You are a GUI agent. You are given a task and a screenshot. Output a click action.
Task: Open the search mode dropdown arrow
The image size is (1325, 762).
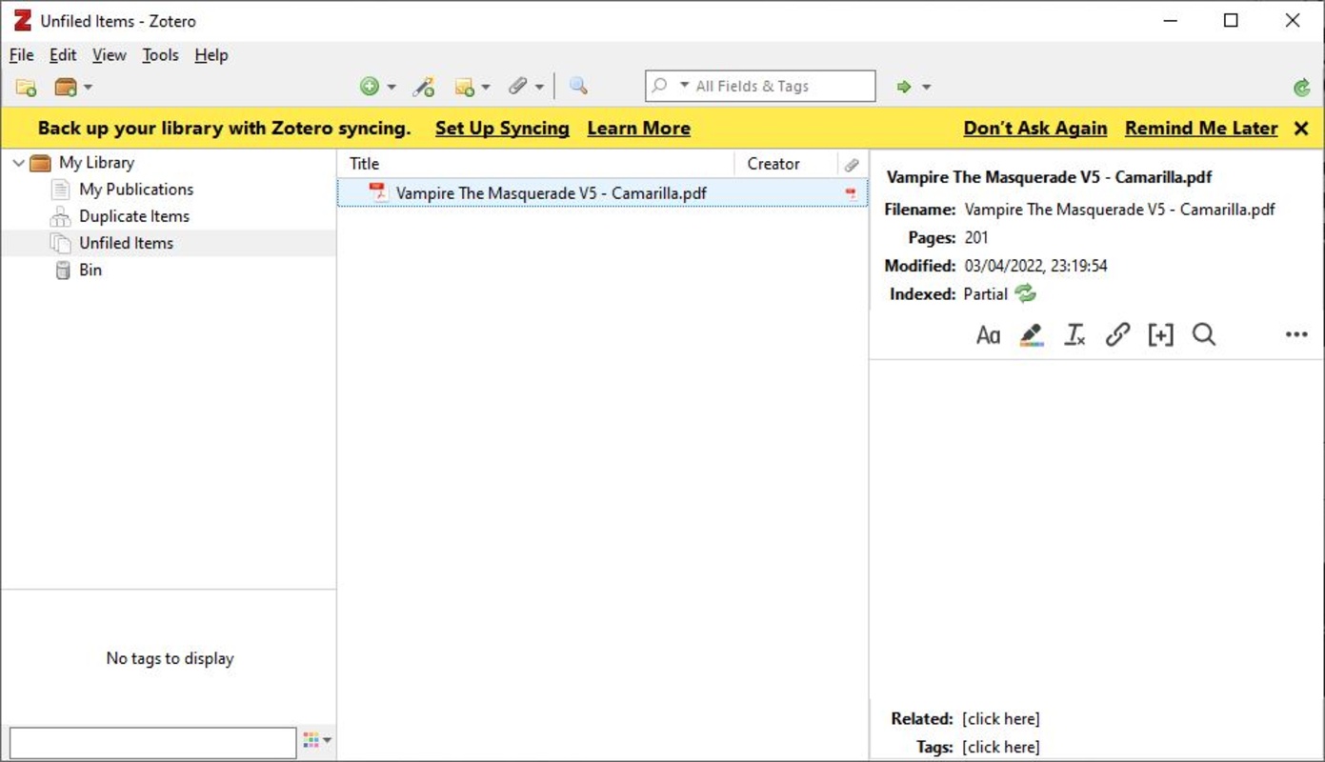(684, 86)
